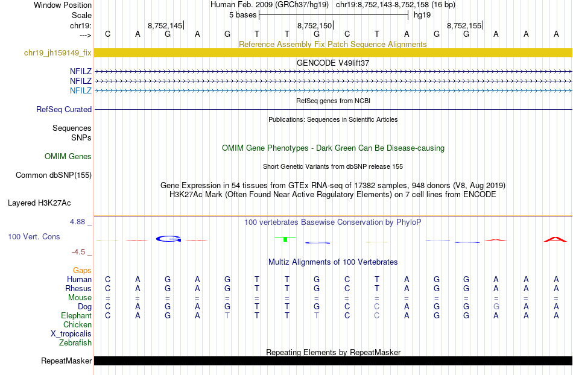The image size is (573, 375).
Task: Select the Scale track label
Action: pyautogui.click(x=81, y=15)
